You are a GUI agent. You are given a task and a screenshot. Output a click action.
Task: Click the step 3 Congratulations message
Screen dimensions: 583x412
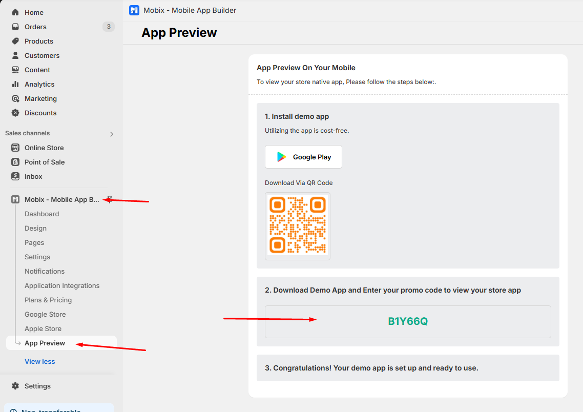[371, 368]
